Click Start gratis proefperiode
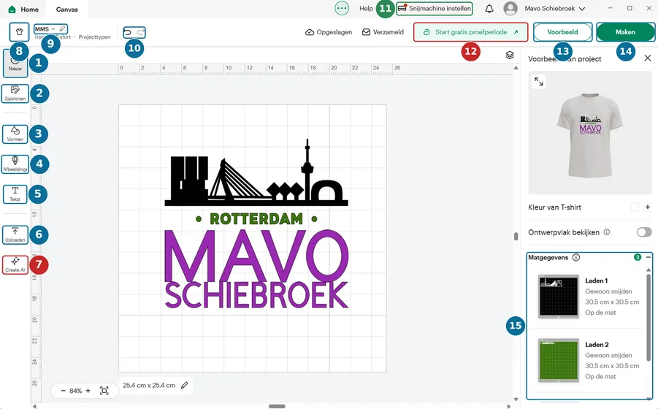The image size is (658, 409). click(471, 32)
